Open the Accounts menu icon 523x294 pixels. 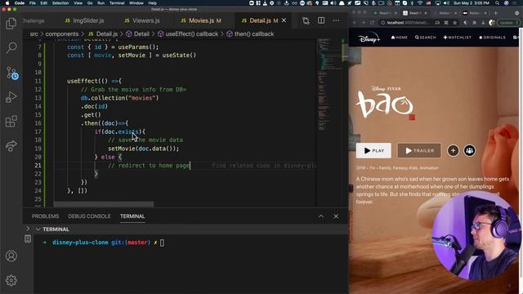[x=11, y=256]
